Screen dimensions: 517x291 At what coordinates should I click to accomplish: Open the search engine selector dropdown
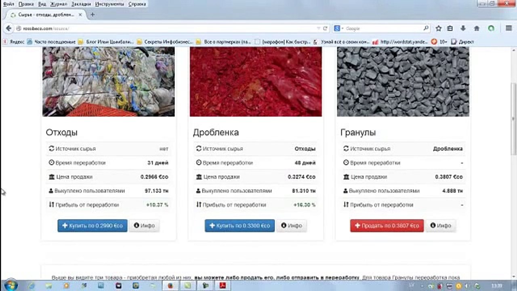338,29
